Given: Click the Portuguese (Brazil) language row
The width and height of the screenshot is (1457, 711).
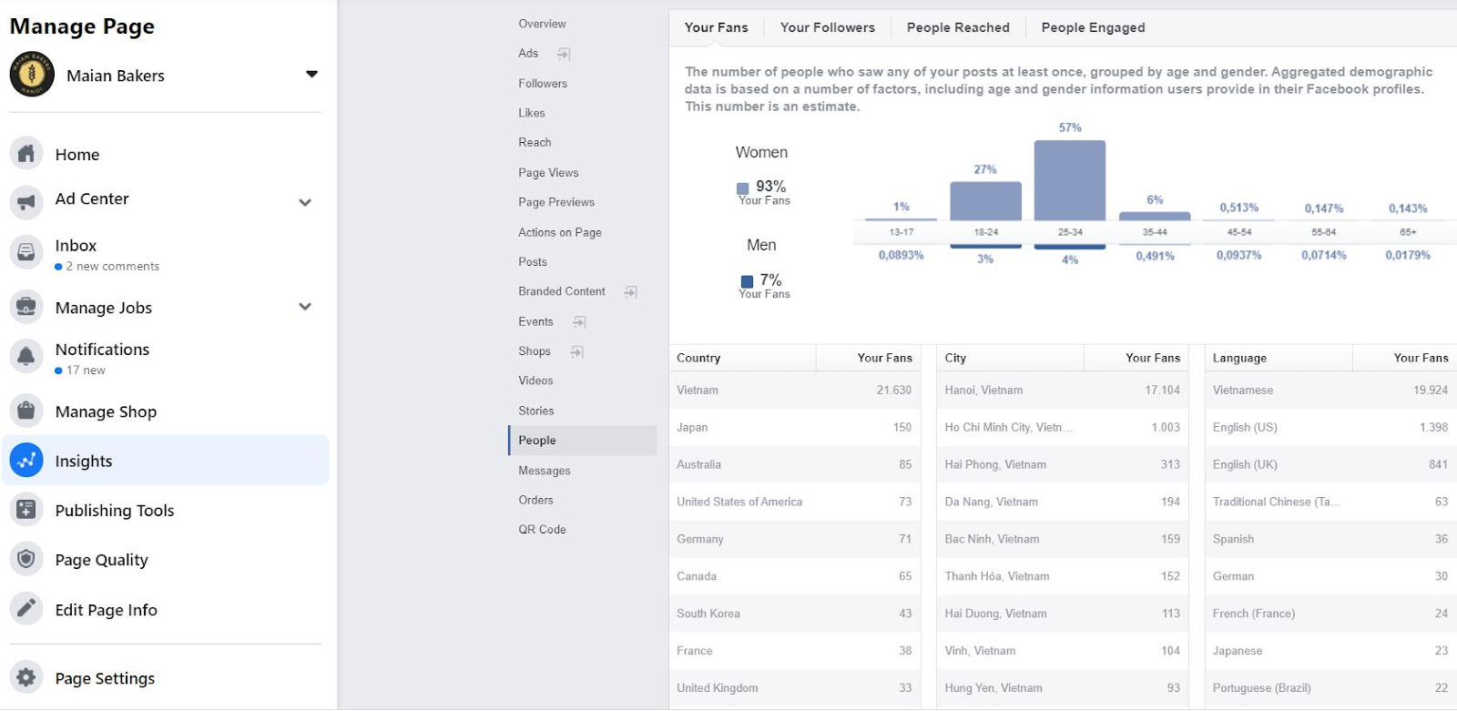Looking at the screenshot, I should coord(1331,688).
